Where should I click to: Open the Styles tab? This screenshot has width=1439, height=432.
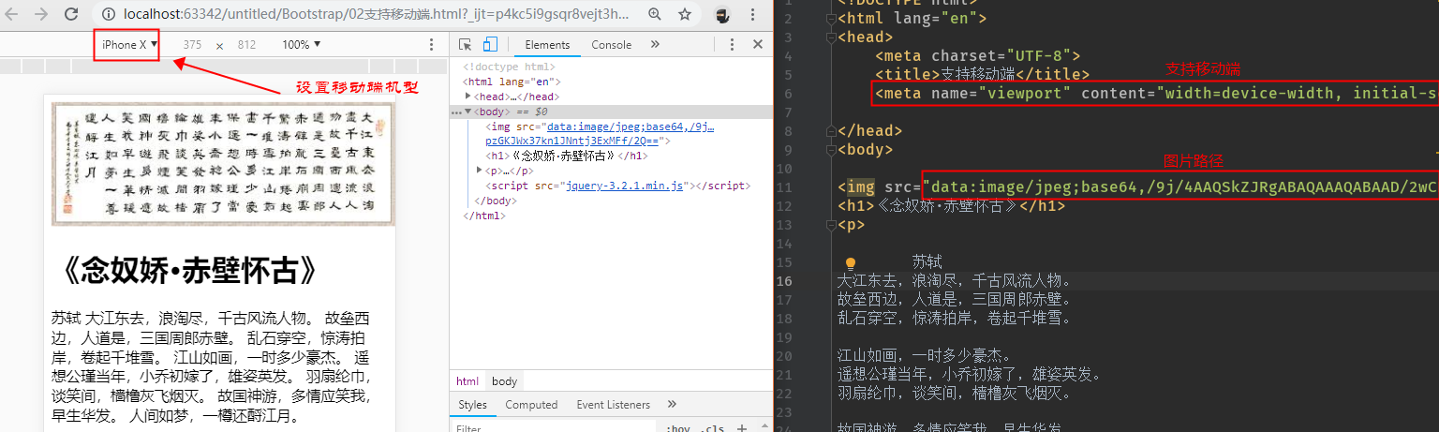coord(472,405)
